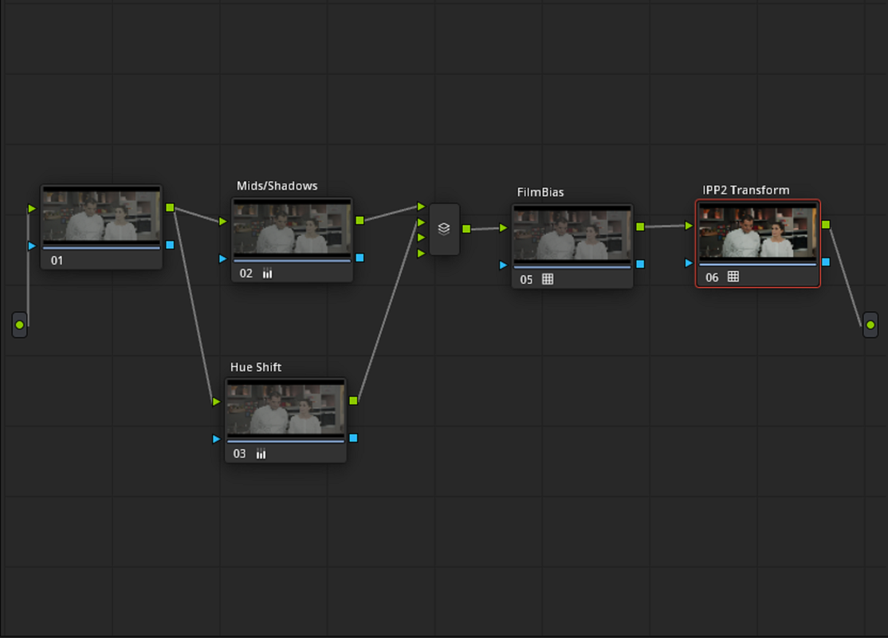The width and height of the screenshot is (888, 638).
Task: Click the "06" node number
Action: click(x=712, y=278)
